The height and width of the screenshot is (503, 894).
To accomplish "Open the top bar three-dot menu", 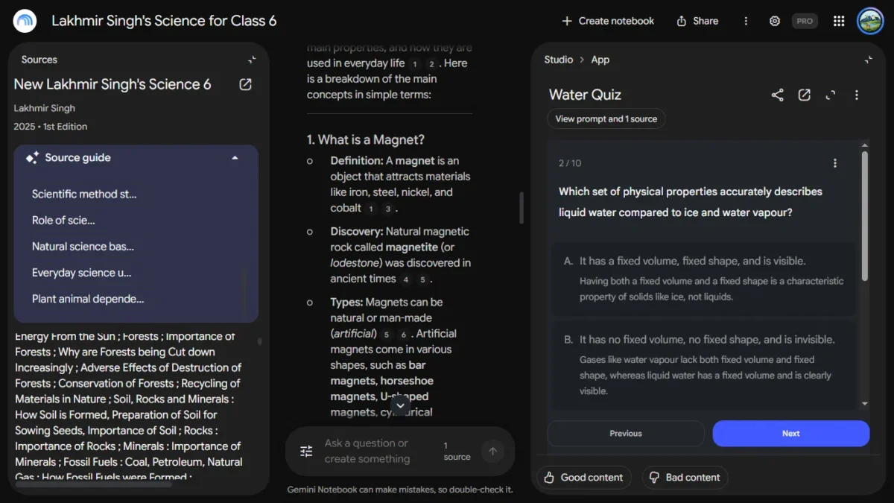I will (x=746, y=21).
